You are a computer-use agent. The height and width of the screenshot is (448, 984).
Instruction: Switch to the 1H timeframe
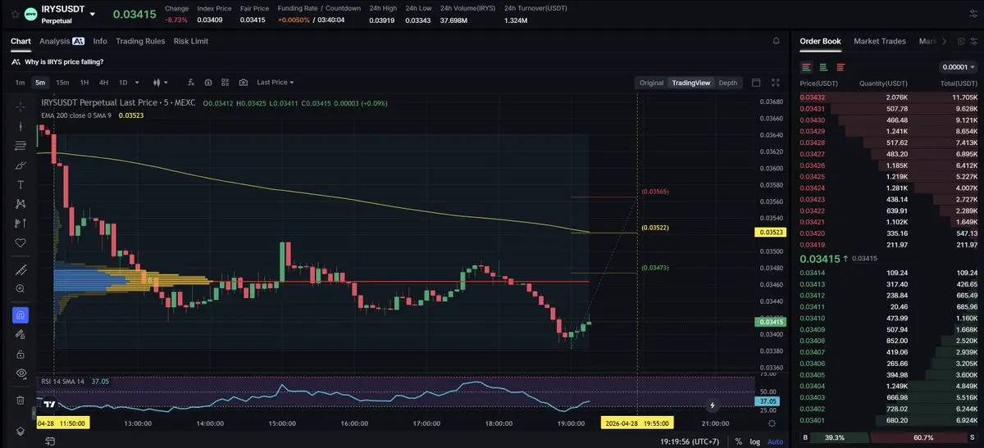[x=84, y=83]
